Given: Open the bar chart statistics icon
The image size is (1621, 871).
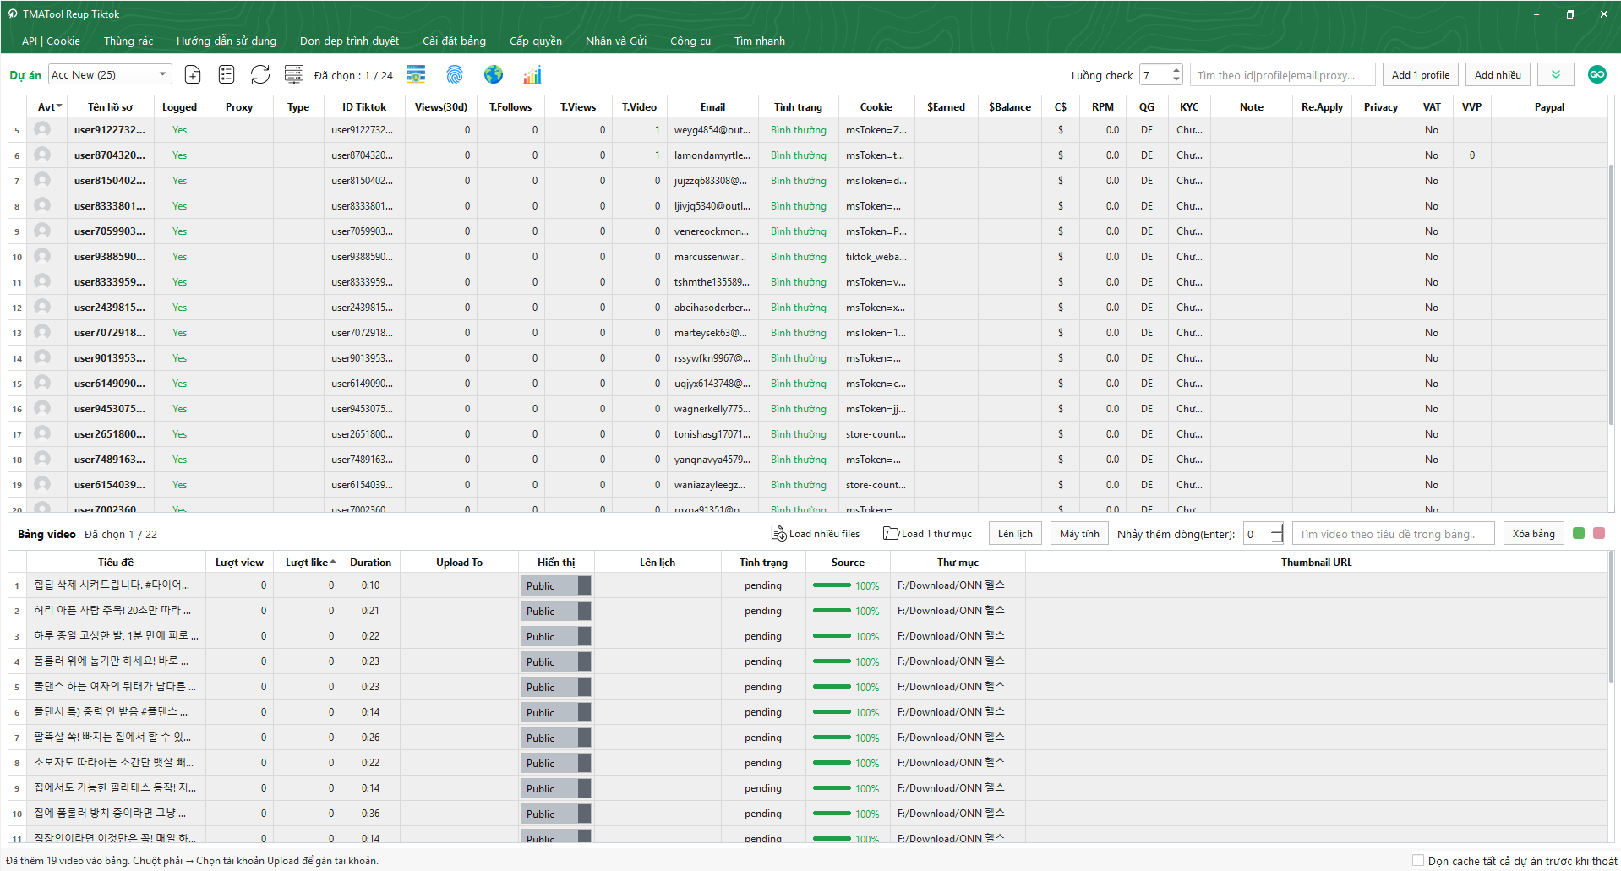Looking at the screenshot, I should click(x=532, y=75).
